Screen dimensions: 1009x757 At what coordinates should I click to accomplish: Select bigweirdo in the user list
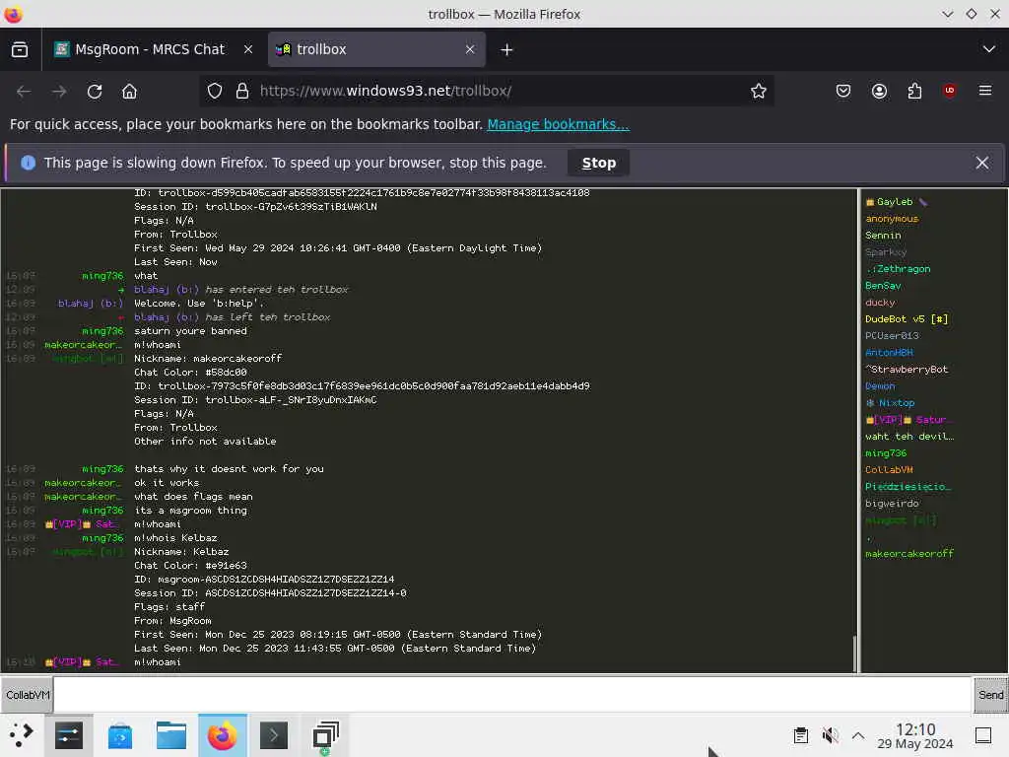[x=892, y=504]
